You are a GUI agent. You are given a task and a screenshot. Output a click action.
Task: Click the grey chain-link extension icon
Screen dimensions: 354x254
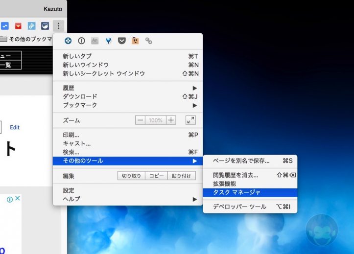(x=148, y=41)
